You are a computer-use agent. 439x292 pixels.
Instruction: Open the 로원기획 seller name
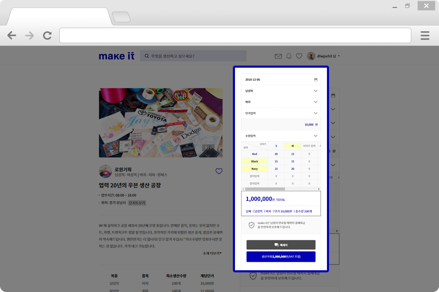click(x=123, y=170)
